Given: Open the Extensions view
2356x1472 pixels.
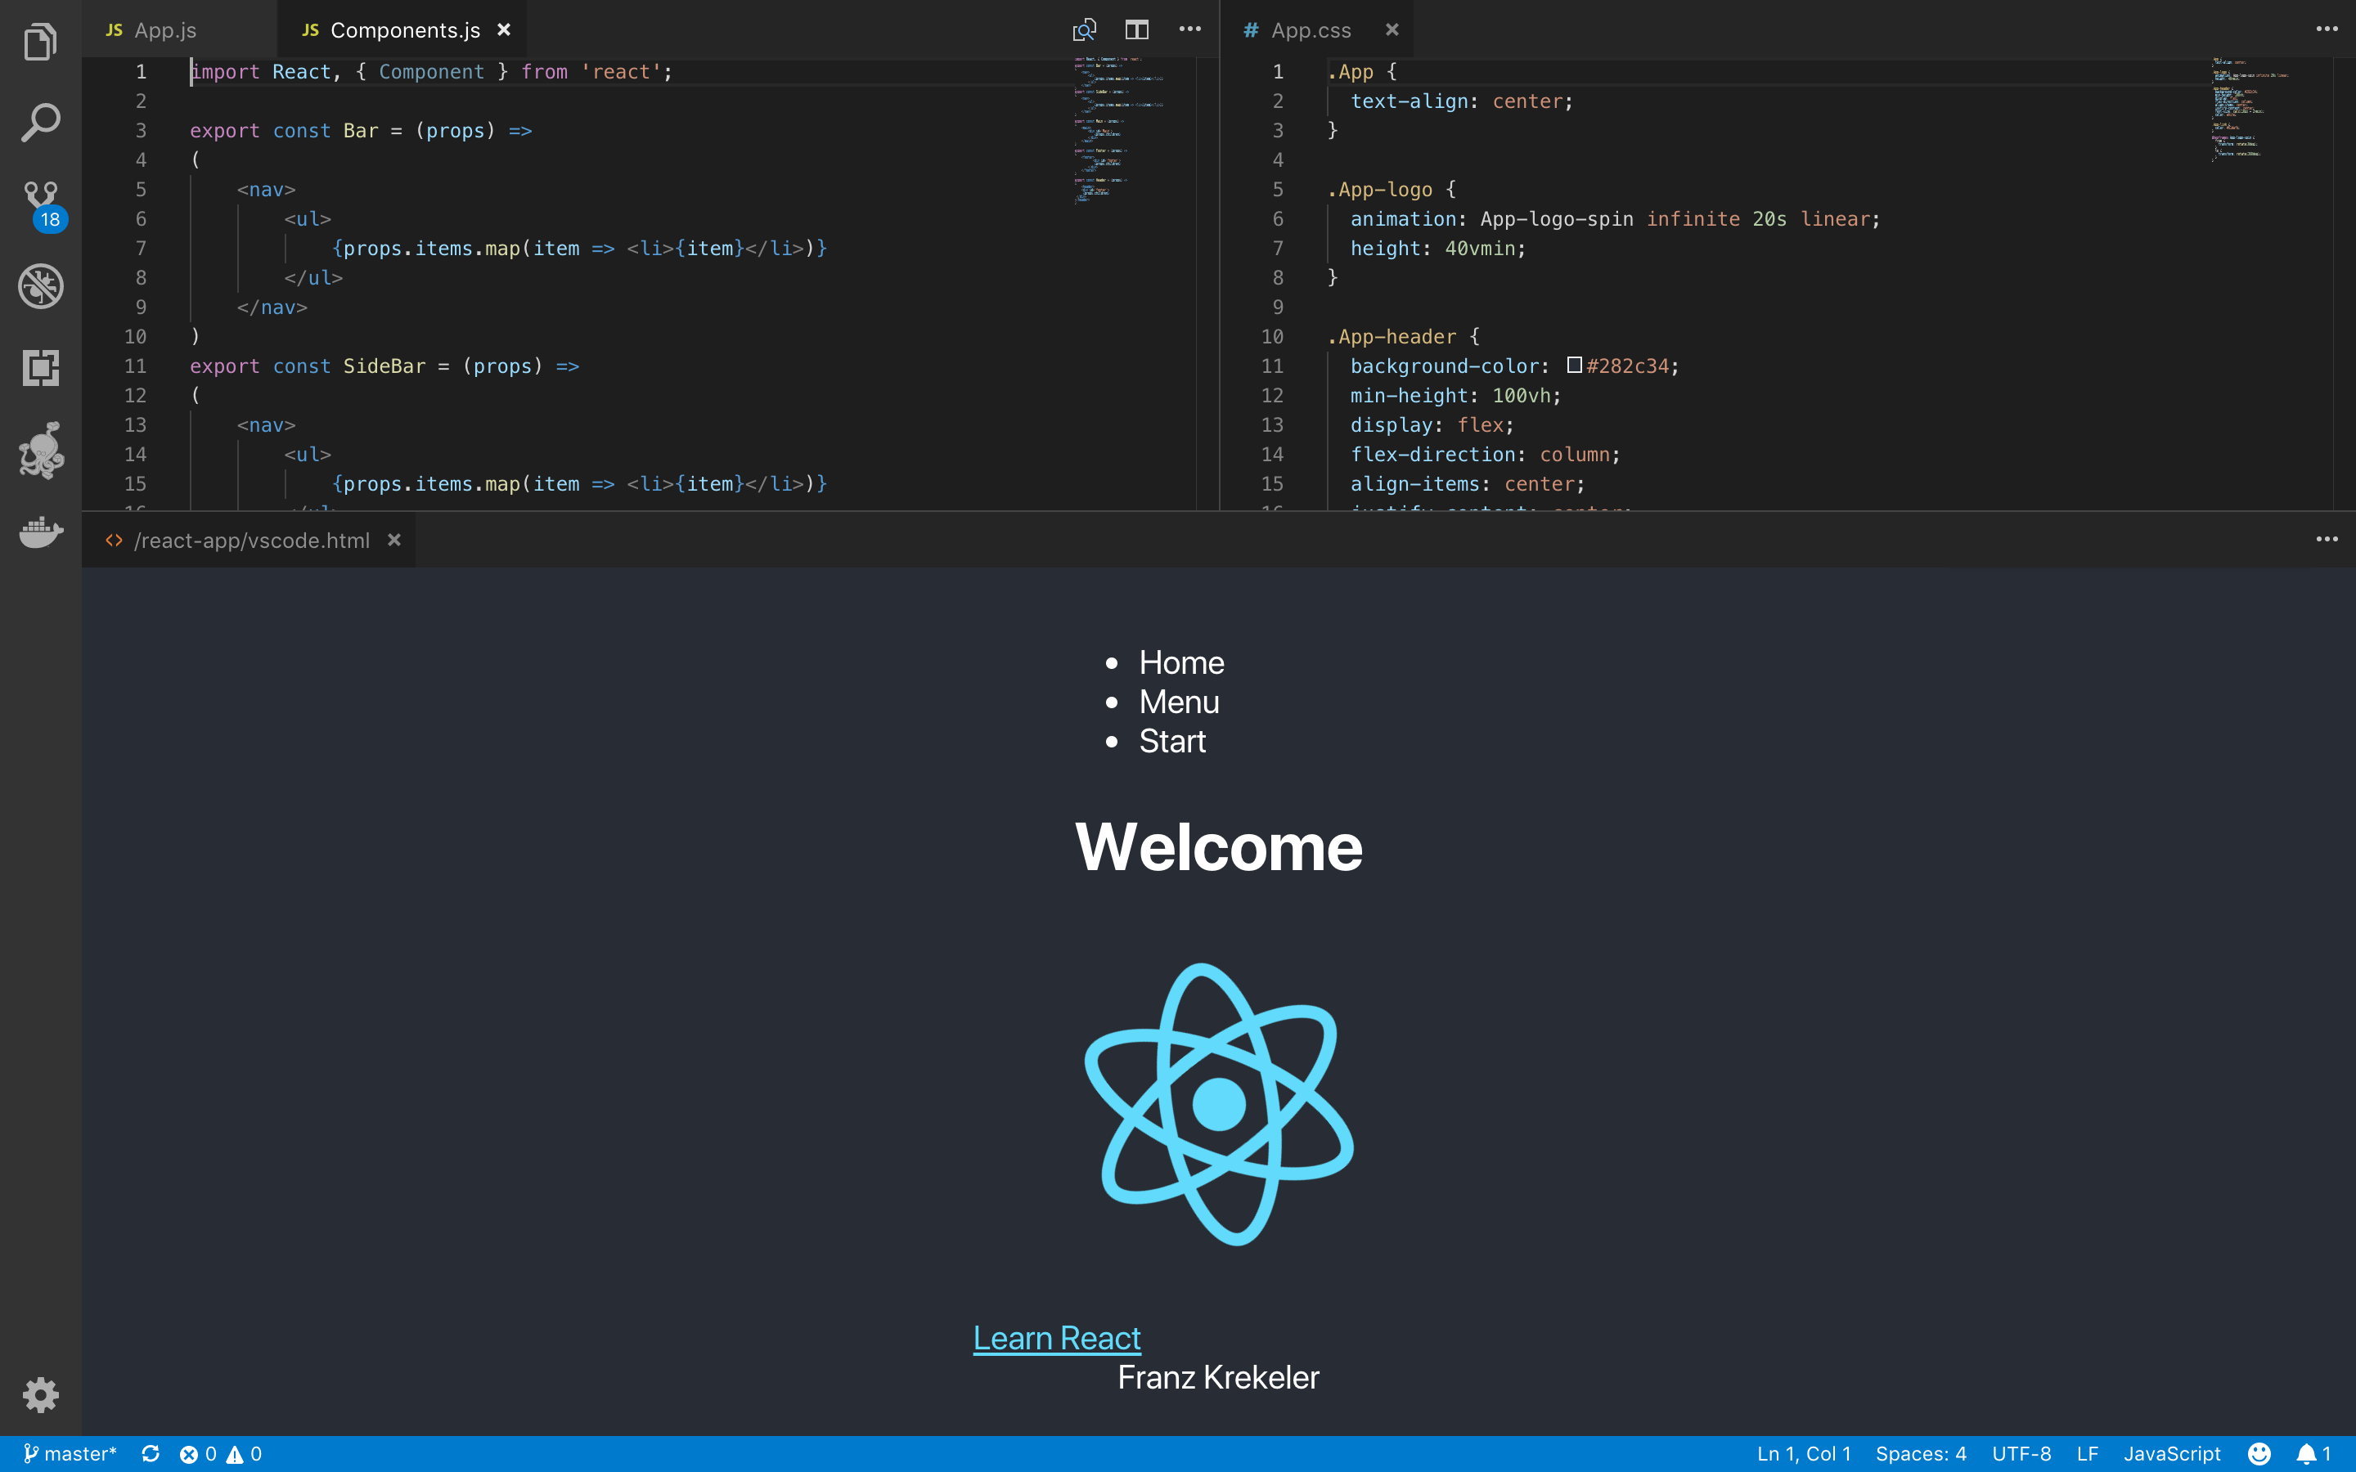Looking at the screenshot, I should click(40, 368).
